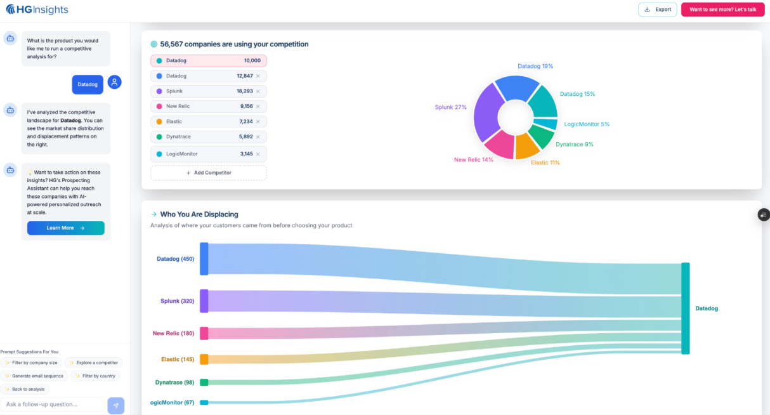Select the highlighted Datadog 10,000 row

point(209,61)
